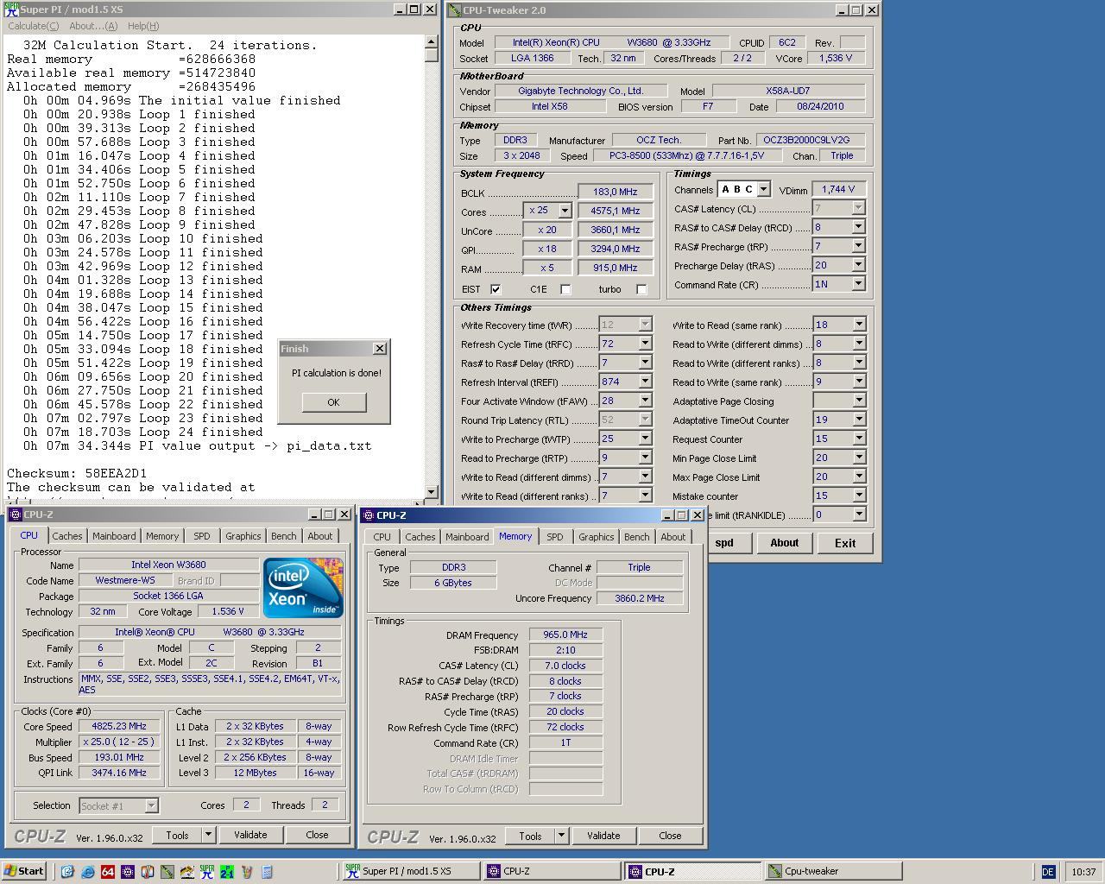The image size is (1105, 884).
Task: Open Refresh Cycle Time (tRFC) dropdown
Action: pyautogui.click(x=644, y=344)
